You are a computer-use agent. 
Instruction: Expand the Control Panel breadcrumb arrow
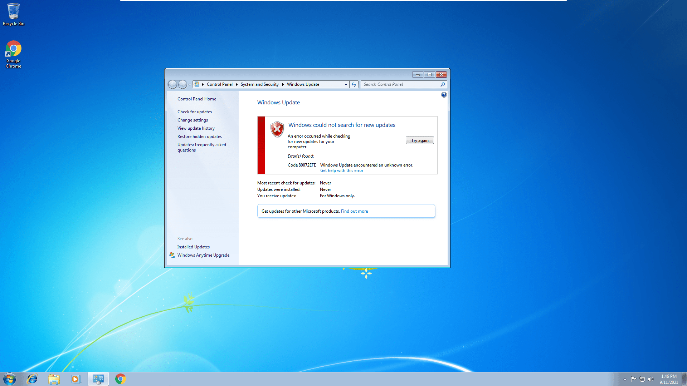coord(237,84)
